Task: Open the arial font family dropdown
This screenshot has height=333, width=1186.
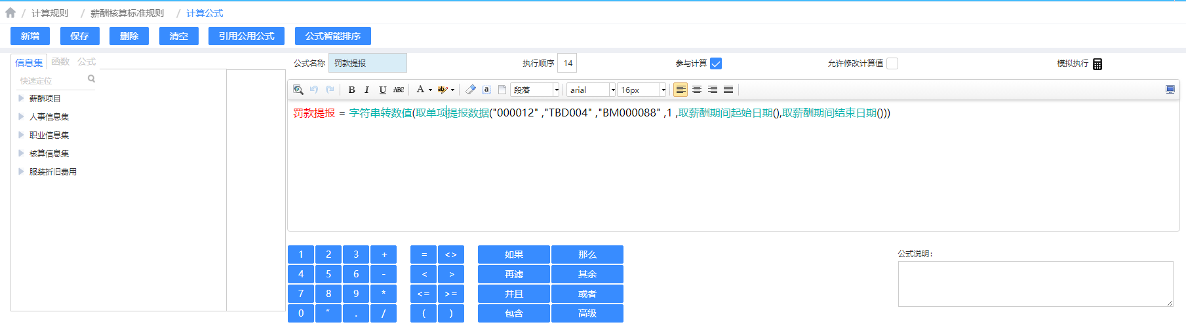Action: pyautogui.click(x=613, y=90)
